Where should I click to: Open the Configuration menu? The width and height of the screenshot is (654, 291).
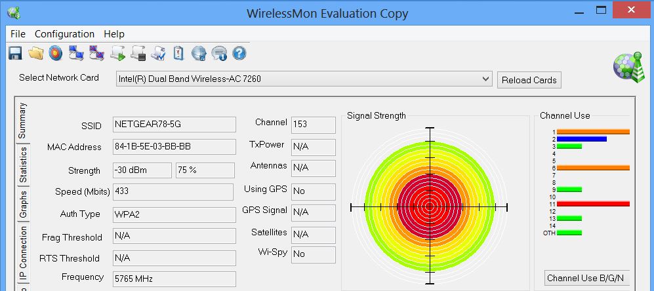point(65,34)
